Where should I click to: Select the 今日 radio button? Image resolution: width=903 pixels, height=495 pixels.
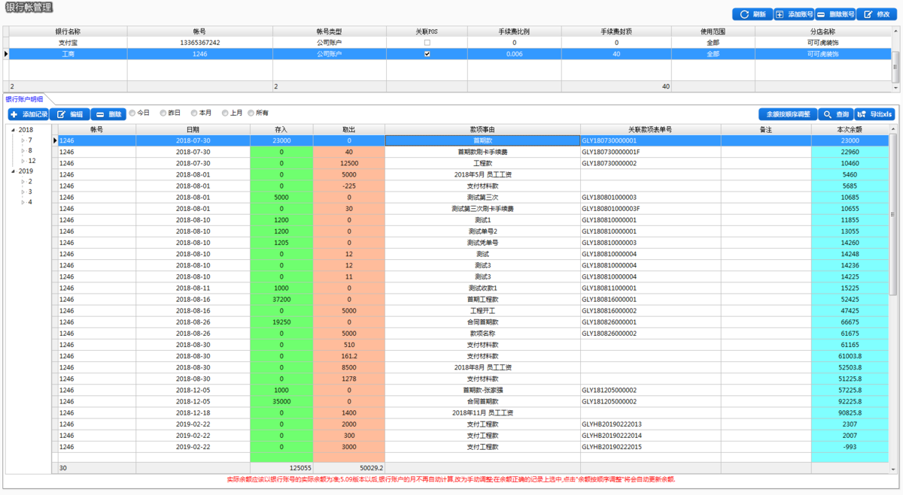tap(133, 113)
